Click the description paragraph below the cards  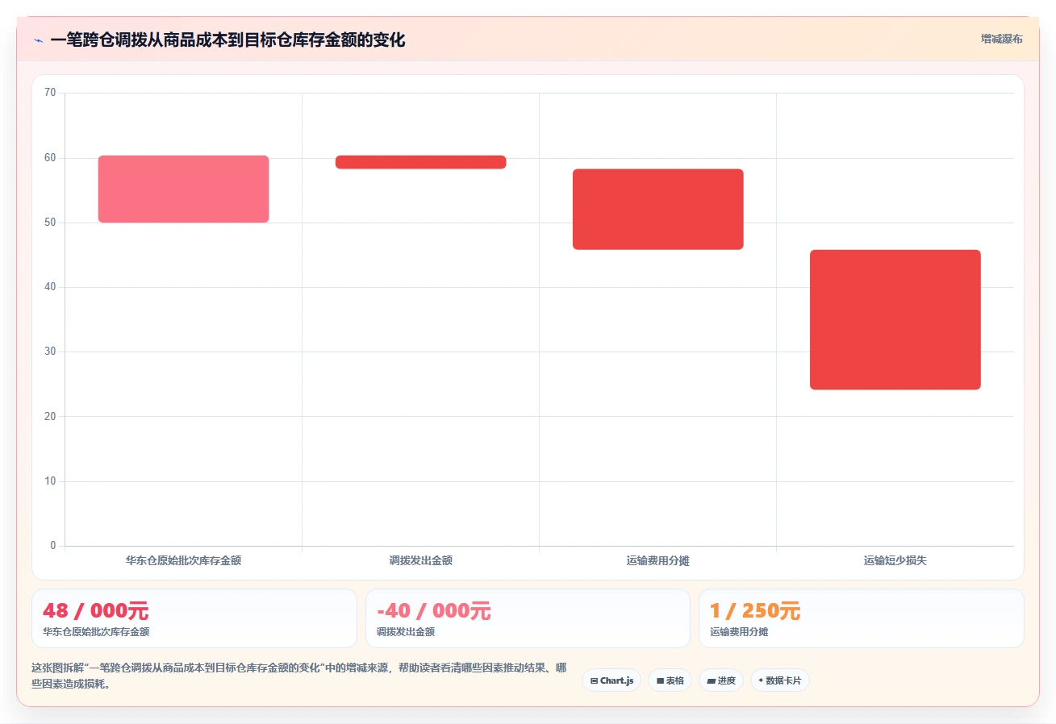[x=299, y=676]
